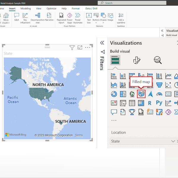Select the Filled map visual icon

tap(141, 94)
